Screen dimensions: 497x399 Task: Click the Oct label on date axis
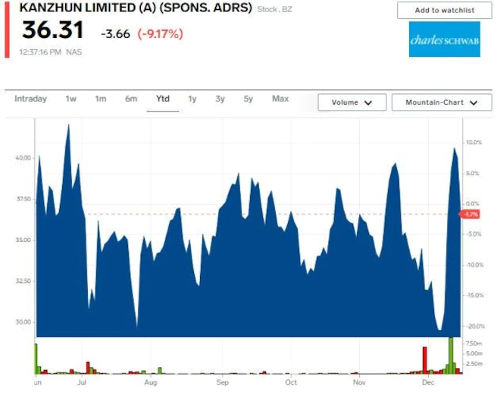291,382
